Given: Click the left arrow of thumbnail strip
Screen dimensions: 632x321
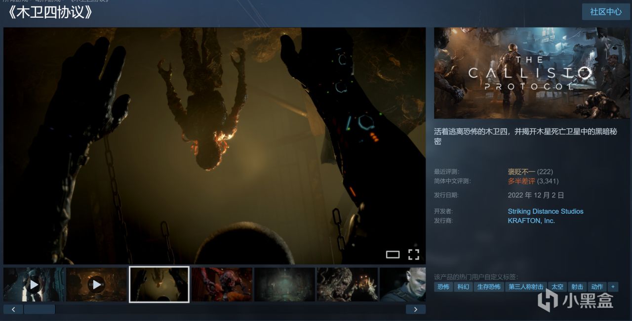Looking at the screenshot, I should (x=13, y=309).
